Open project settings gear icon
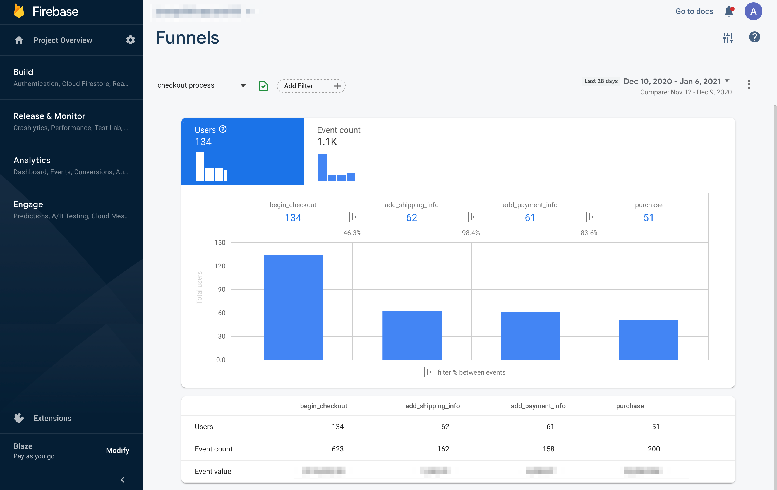The image size is (777, 490). 130,40
